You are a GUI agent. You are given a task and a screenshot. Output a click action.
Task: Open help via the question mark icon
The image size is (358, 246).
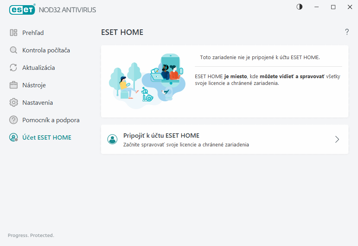(x=347, y=32)
